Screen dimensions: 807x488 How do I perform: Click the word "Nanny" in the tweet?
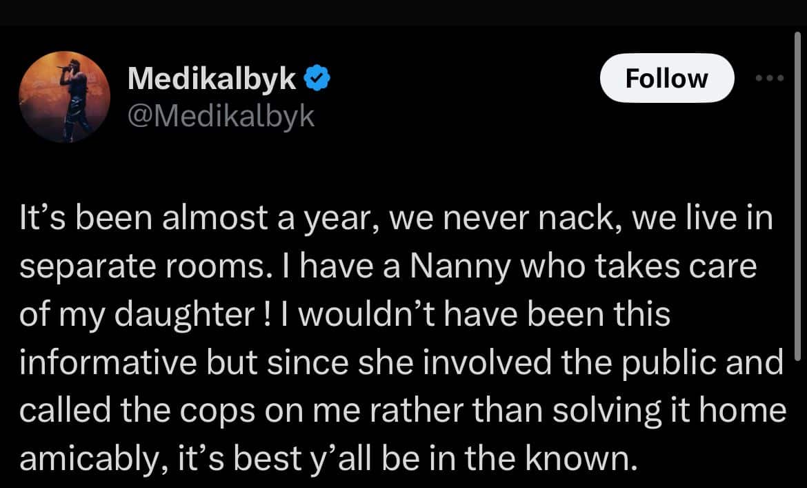460,267
